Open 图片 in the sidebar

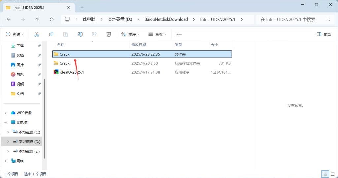(x=20, y=65)
